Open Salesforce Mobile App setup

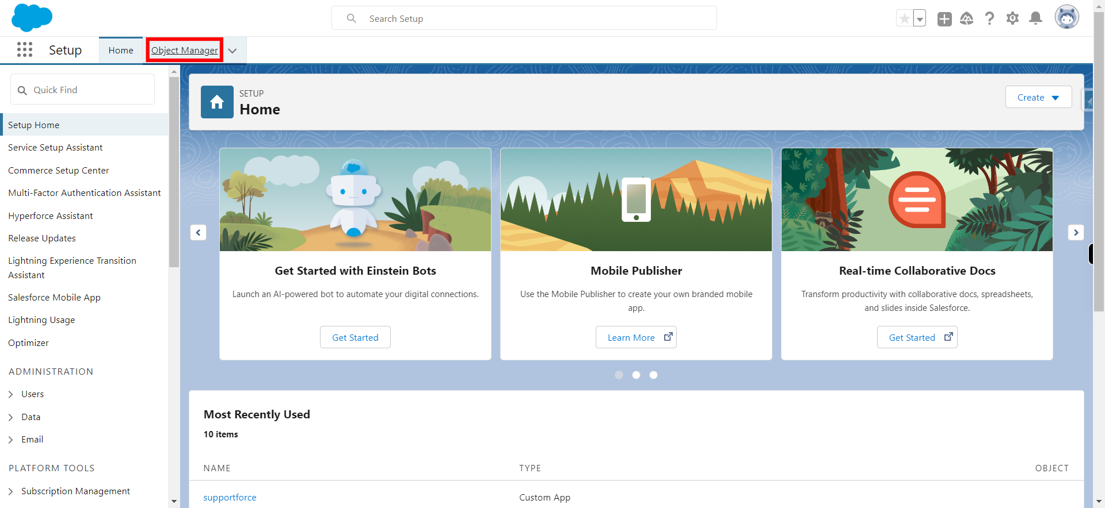(x=54, y=298)
